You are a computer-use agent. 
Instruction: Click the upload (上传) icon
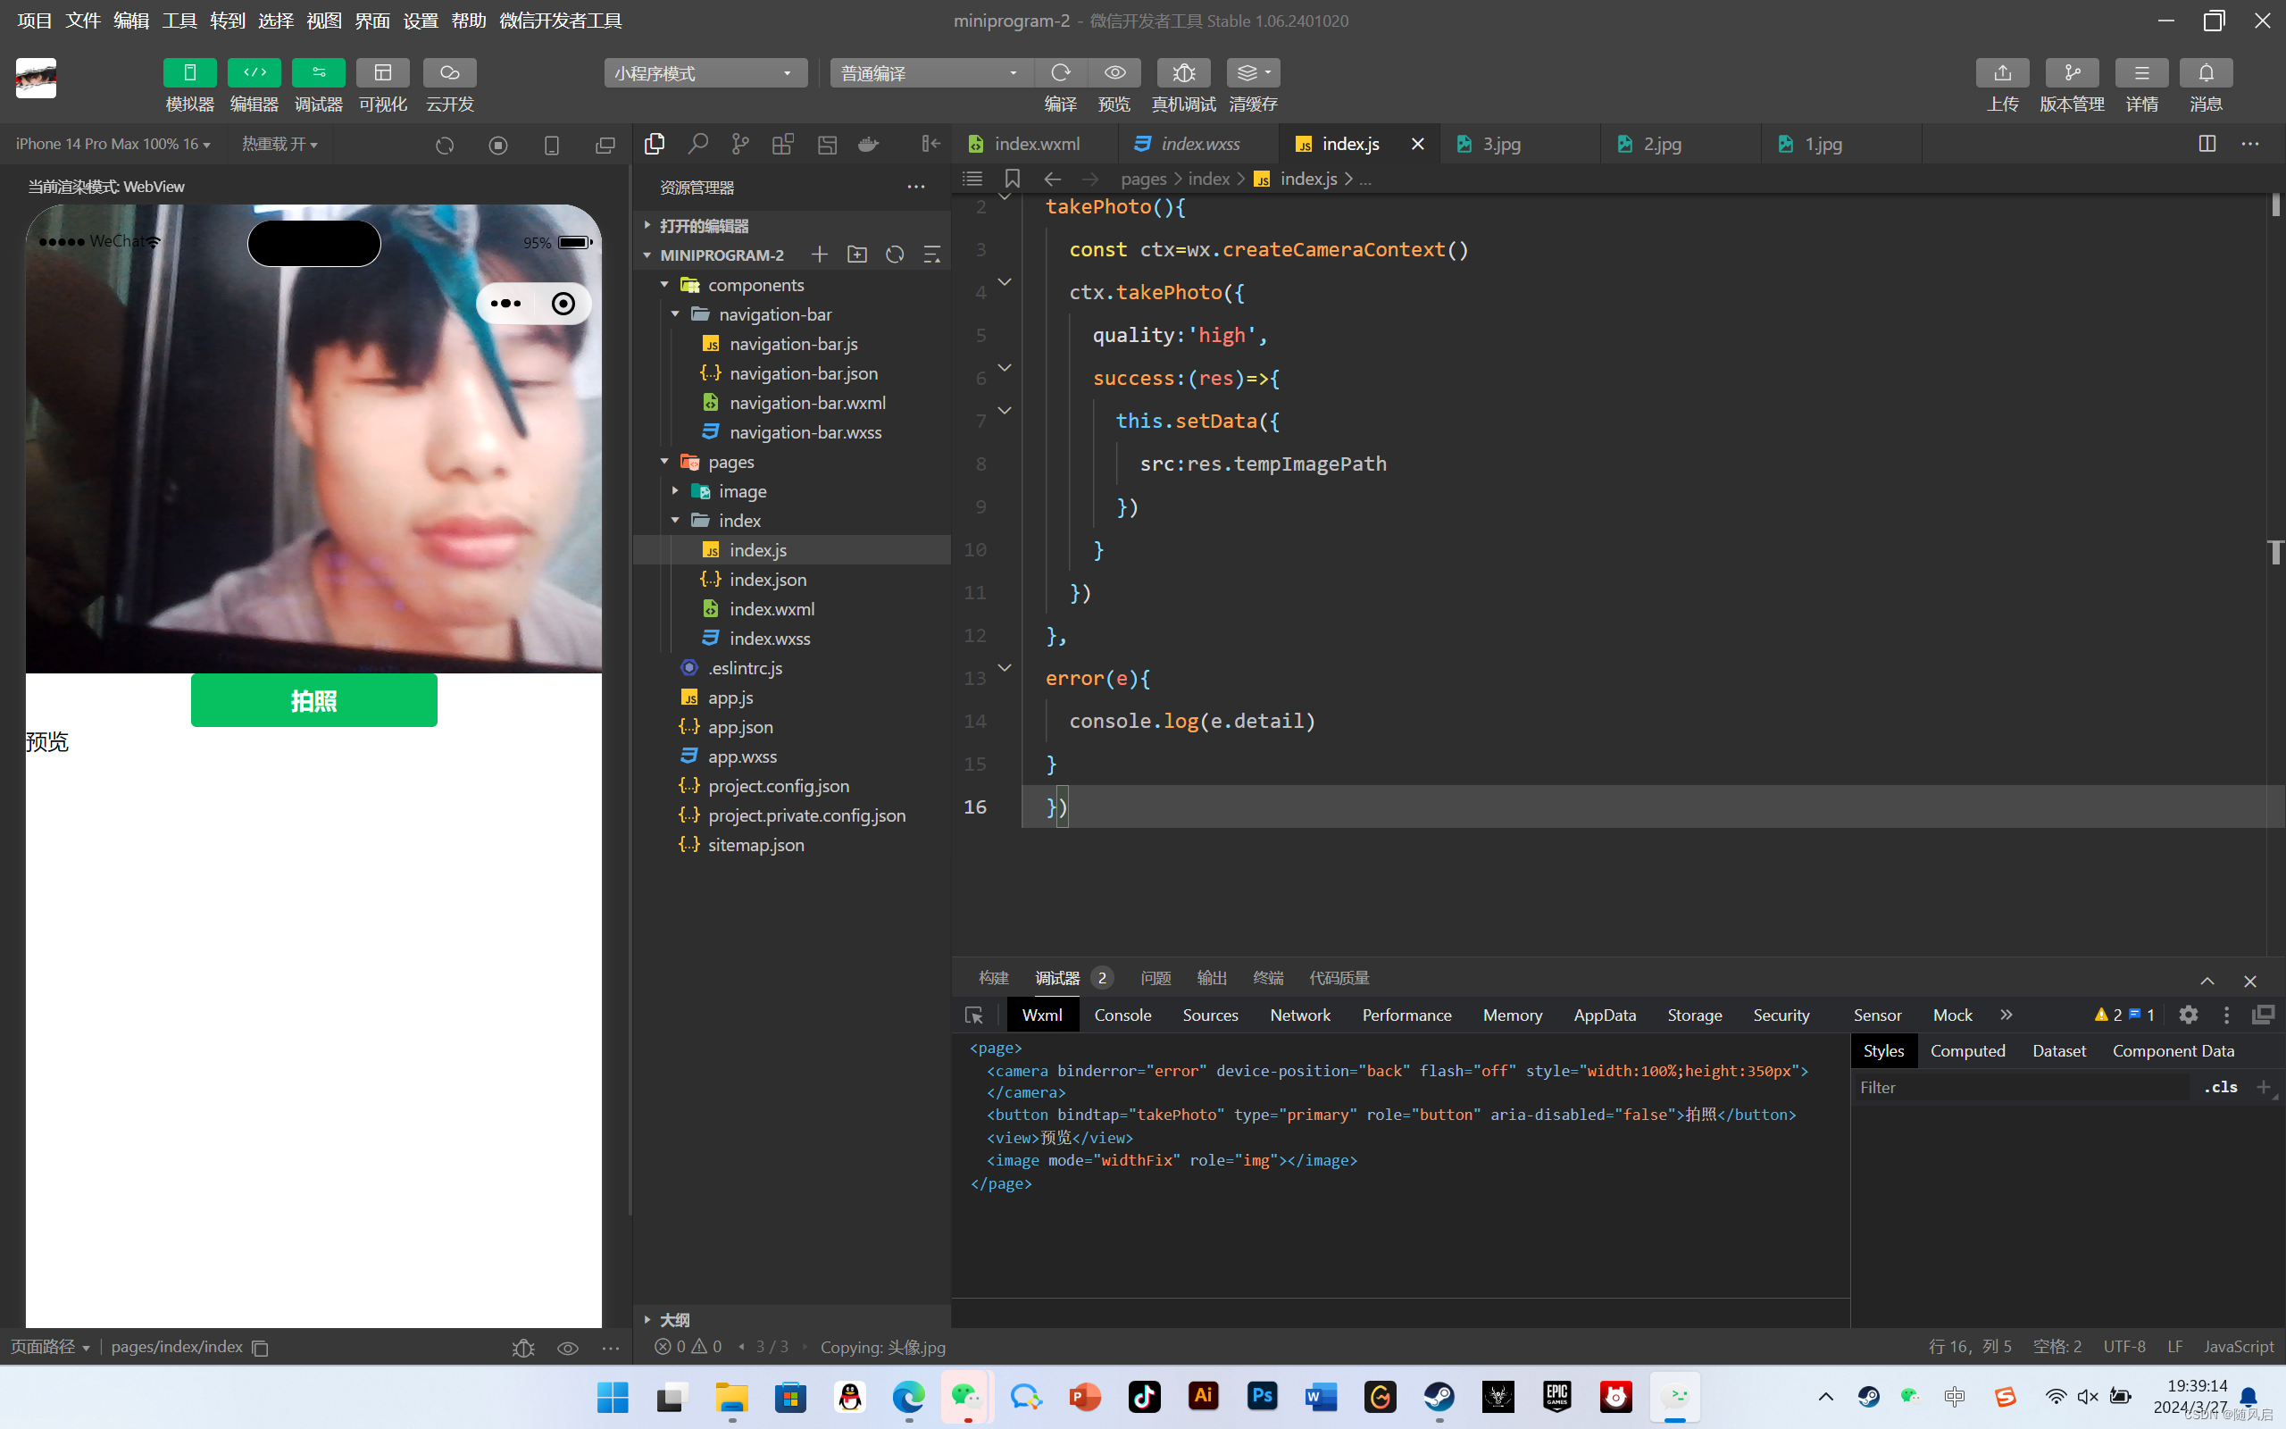click(x=2002, y=72)
